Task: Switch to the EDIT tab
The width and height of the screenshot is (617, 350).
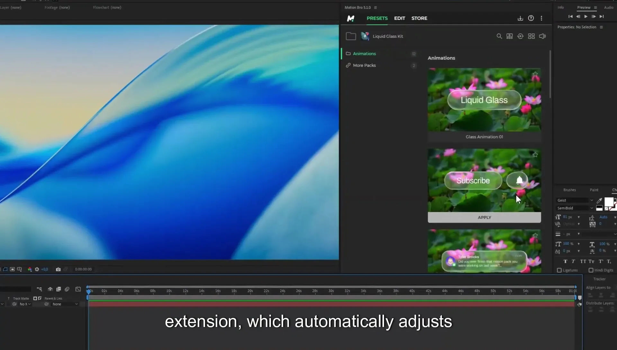Action: coord(399,18)
